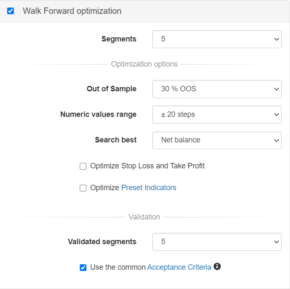Open the Segments dropdown
The height and width of the screenshot is (289, 290).
coord(217,39)
